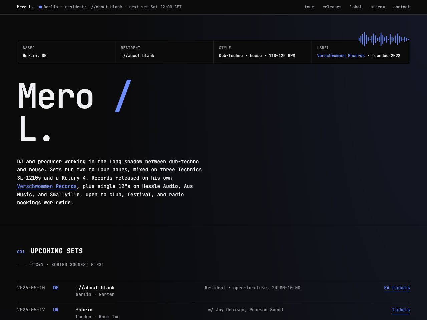Click the '://about blank' resident card value
Viewport: 427px width, 320px height.
[x=137, y=56]
